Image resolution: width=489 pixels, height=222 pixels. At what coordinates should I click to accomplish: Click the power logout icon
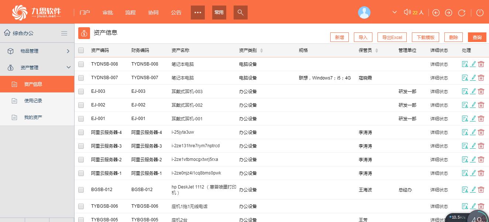(x=479, y=13)
